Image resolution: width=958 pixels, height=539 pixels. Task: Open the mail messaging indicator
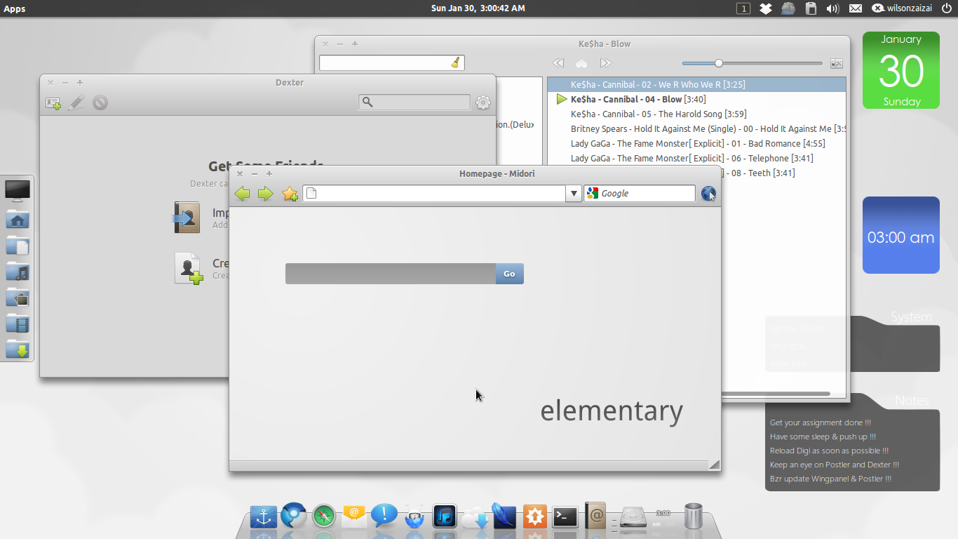856,8
